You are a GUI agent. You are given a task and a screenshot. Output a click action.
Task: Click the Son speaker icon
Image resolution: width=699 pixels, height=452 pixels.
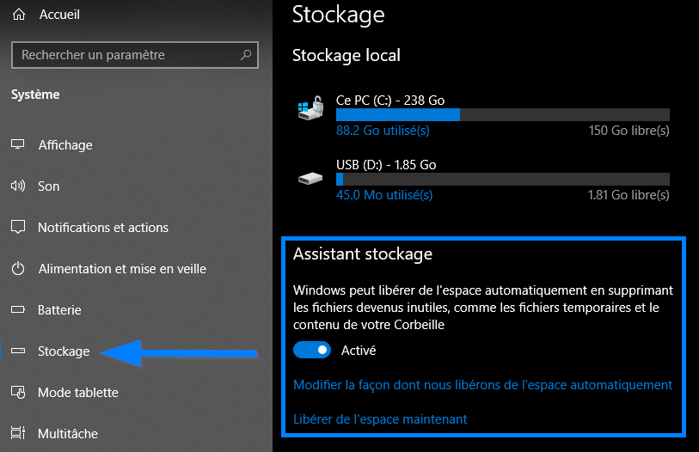tap(18, 186)
